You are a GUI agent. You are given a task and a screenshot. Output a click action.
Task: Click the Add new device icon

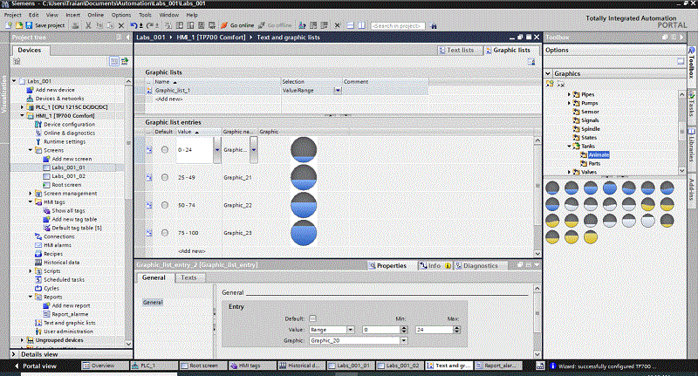pos(30,90)
